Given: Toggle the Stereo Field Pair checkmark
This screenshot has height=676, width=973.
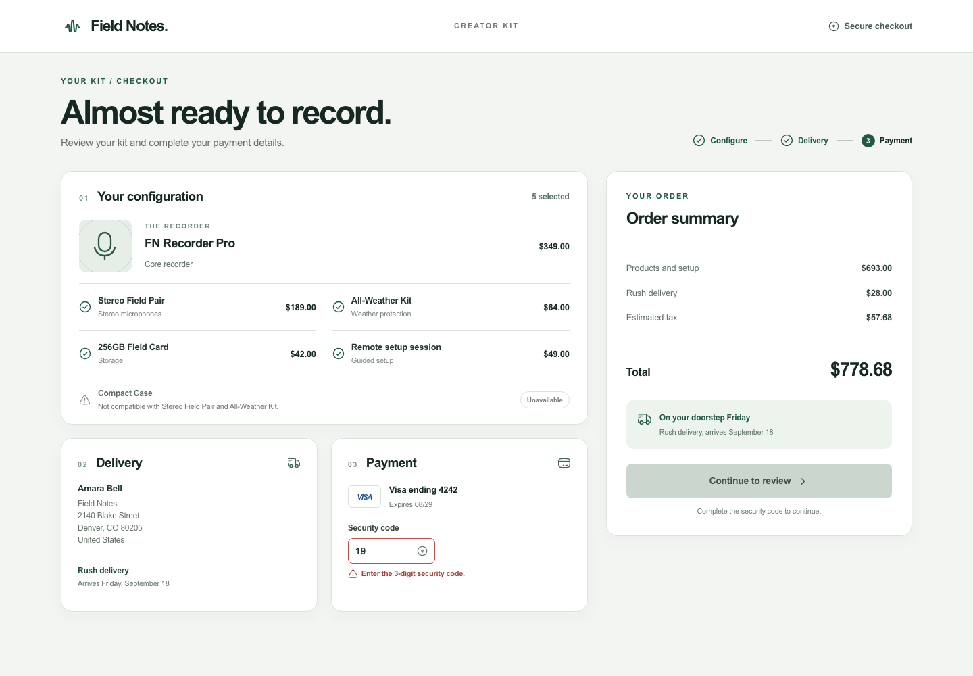Looking at the screenshot, I should click(x=85, y=307).
